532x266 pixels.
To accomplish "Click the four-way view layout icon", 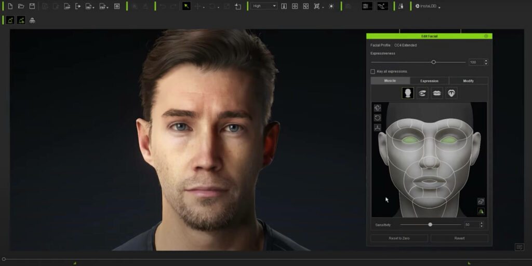I will point(305,6).
